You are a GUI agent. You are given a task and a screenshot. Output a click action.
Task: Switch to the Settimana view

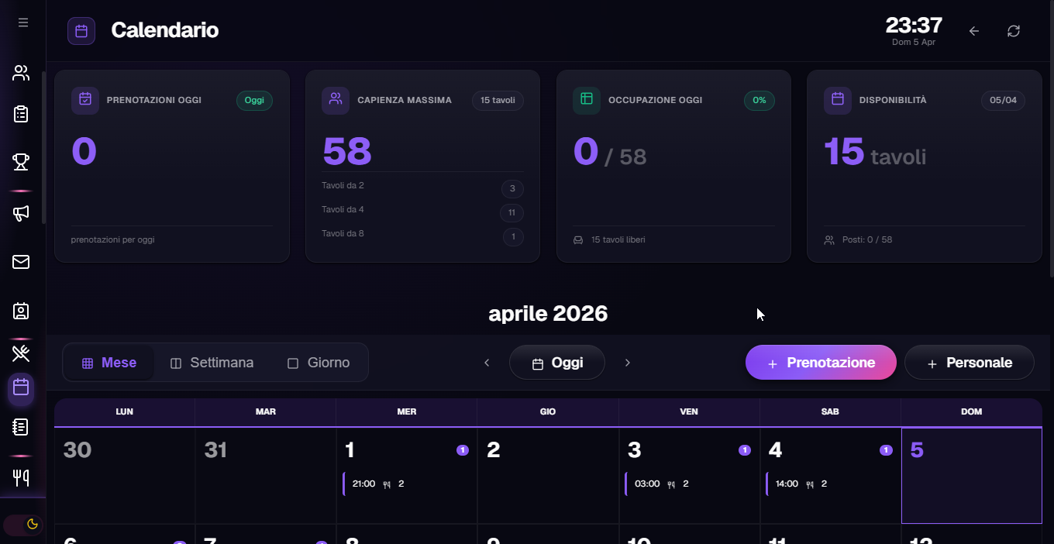coord(212,363)
